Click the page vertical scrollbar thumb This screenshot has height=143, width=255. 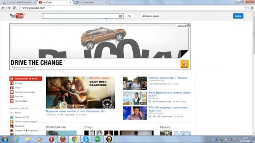253,34
